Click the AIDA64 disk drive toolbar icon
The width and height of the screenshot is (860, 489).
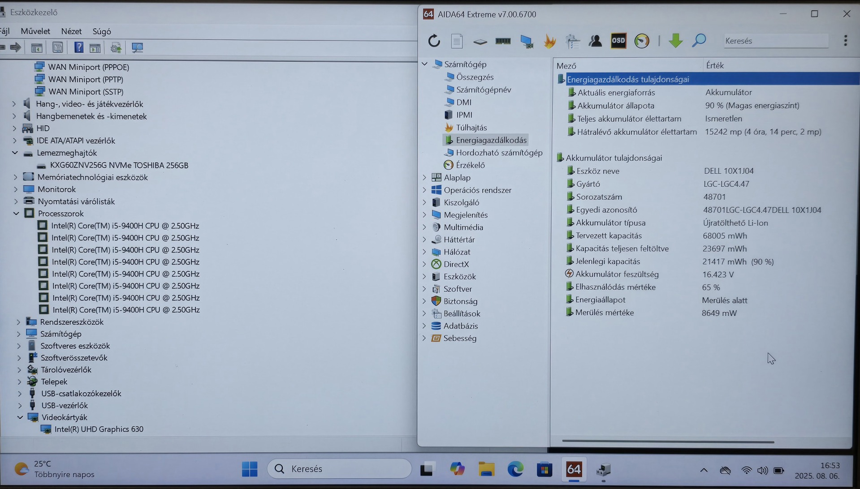pos(480,42)
